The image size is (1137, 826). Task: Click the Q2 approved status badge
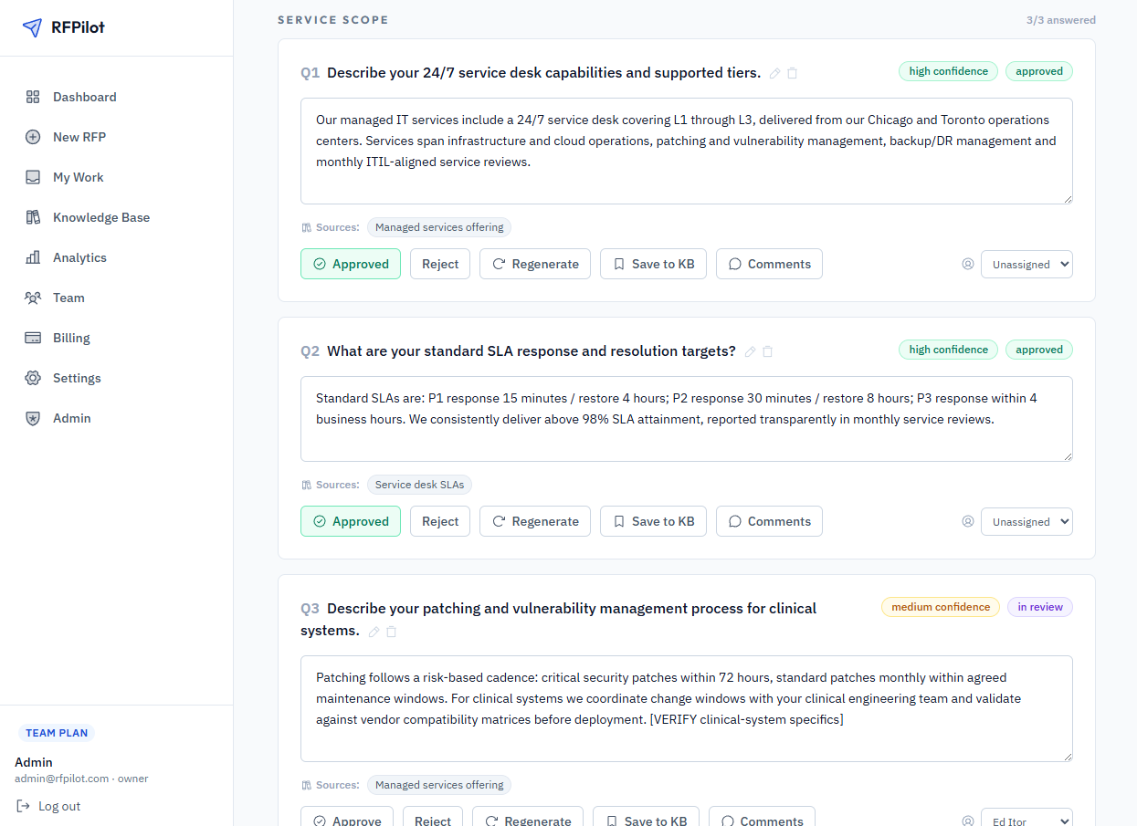click(x=1039, y=350)
